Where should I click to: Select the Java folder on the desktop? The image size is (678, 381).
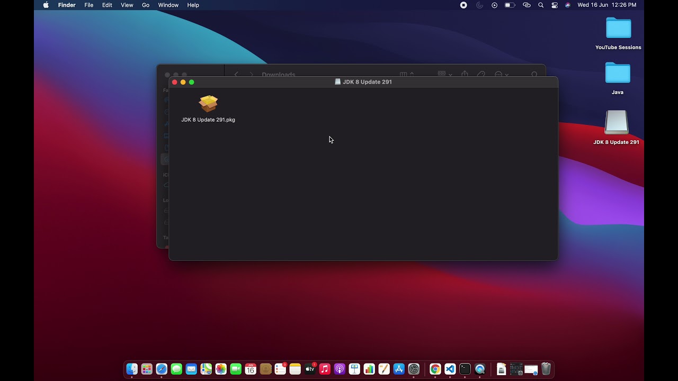[x=618, y=74]
